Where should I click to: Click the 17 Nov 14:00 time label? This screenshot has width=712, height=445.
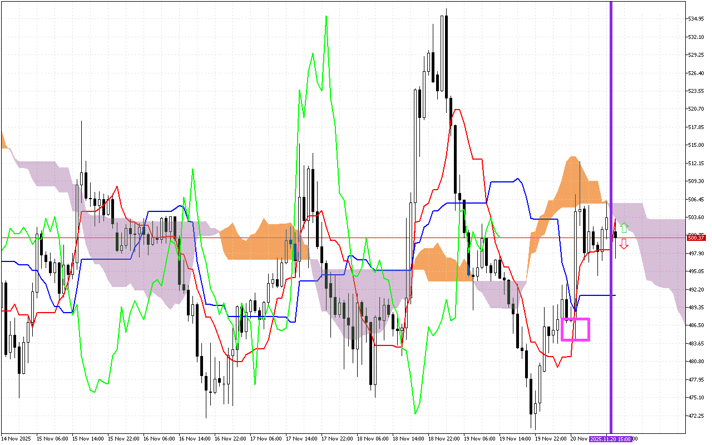[x=303, y=439]
